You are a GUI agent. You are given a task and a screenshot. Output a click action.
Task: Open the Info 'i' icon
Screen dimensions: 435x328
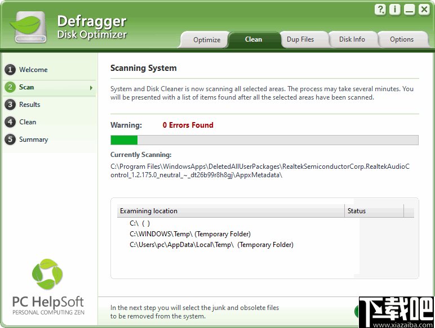pos(394,10)
